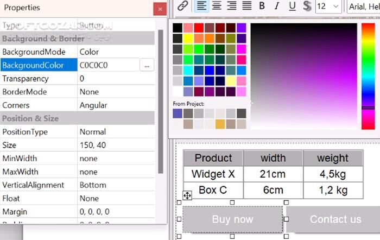Image resolution: width=380 pixels, height=240 pixels.
Task: Toggle bold formatting
Action: pos(262,6)
